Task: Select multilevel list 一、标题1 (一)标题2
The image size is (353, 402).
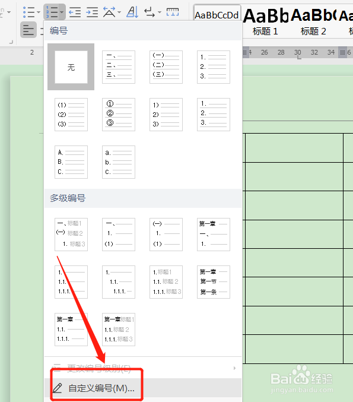Action: [x=71, y=235]
